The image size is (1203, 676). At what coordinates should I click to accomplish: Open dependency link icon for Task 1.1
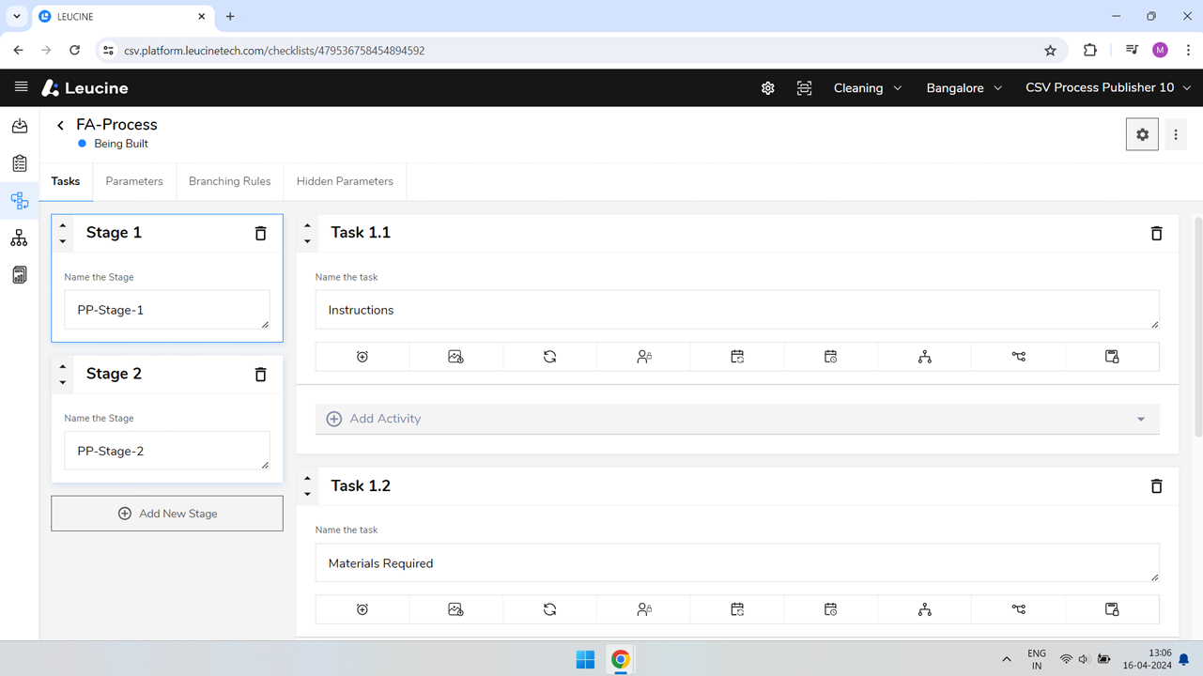[x=1019, y=357]
